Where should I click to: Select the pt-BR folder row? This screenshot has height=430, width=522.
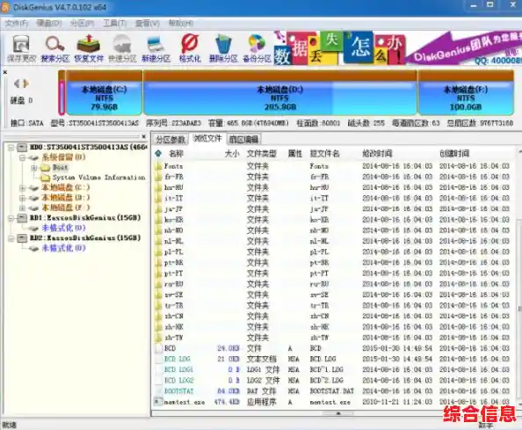click(332, 262)
